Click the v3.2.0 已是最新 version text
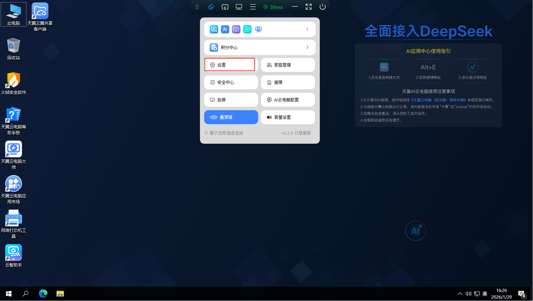Screen dimensions: 533x301 [296, 133]
